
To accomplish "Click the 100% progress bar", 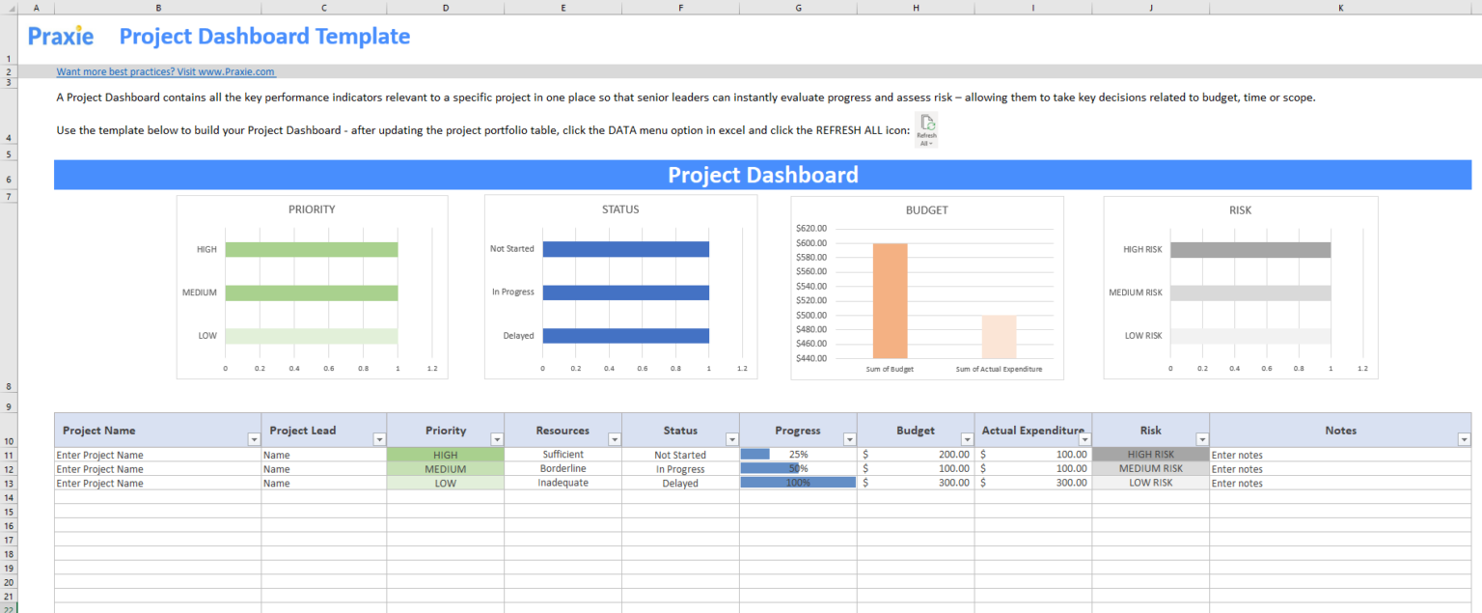I will tap(798, 483).
